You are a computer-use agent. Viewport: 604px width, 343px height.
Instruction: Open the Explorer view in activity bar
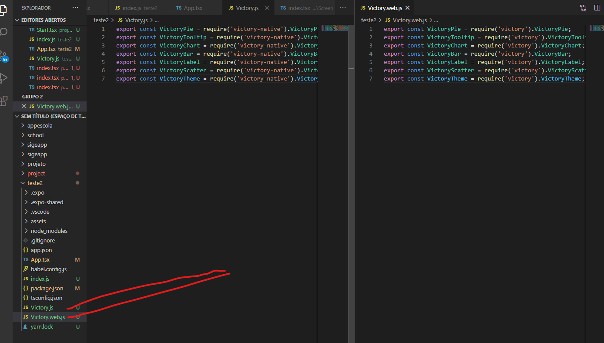pos(3,10)
